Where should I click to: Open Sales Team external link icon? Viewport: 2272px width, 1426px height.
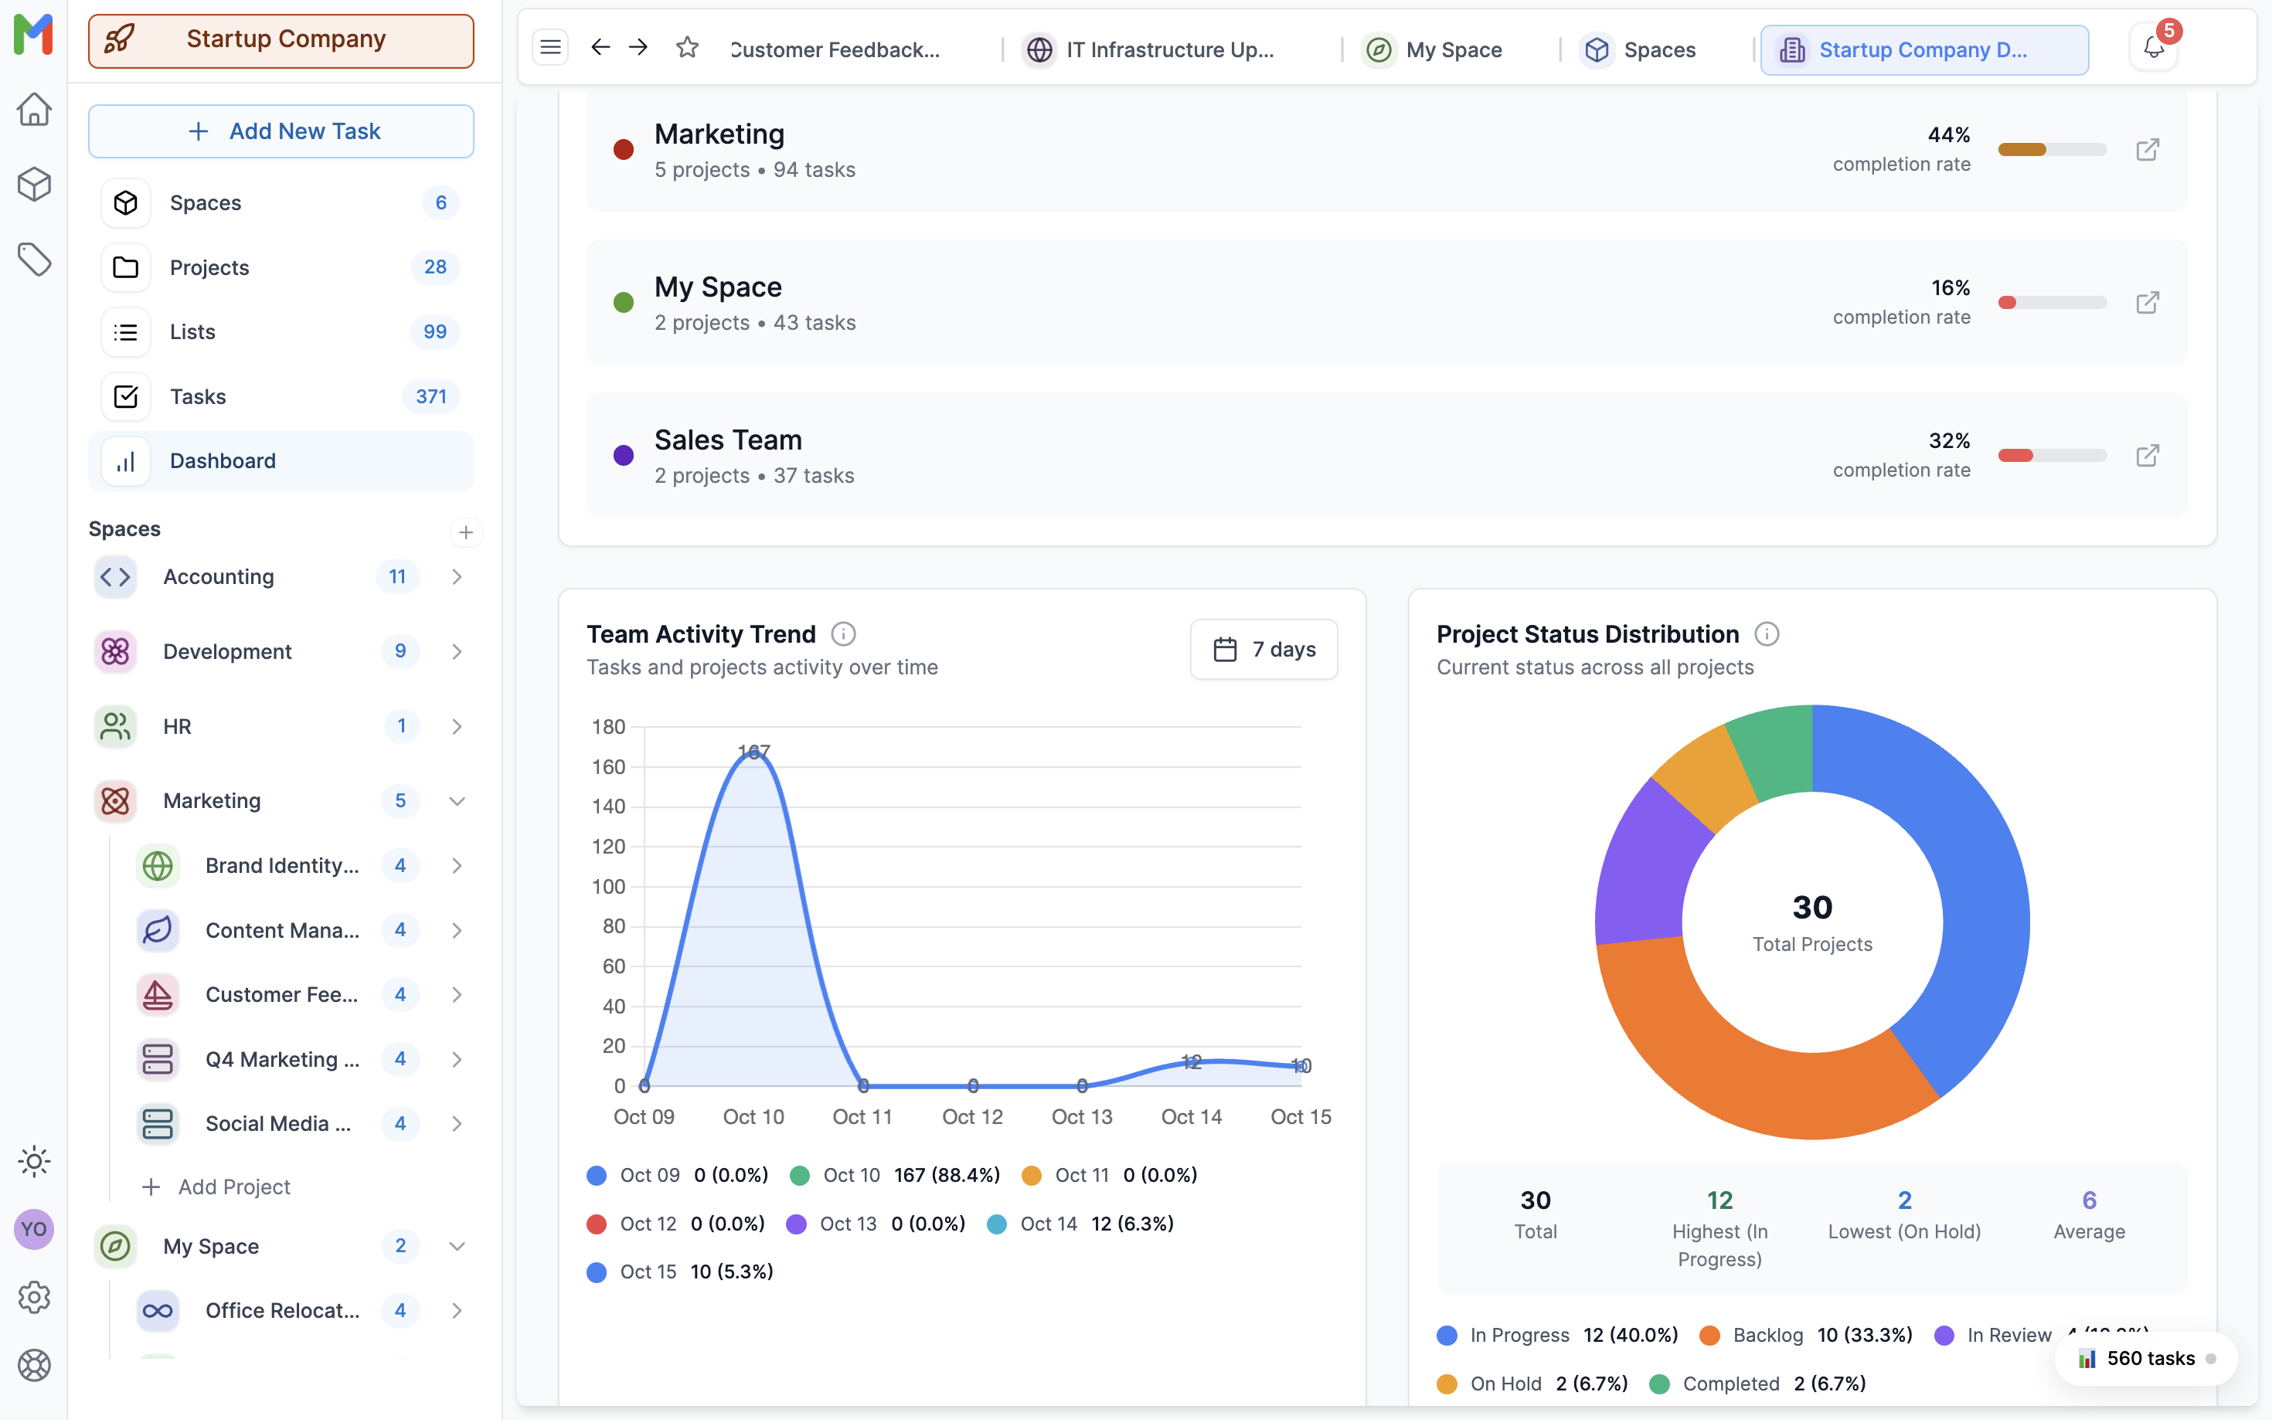click(2147, 457)
